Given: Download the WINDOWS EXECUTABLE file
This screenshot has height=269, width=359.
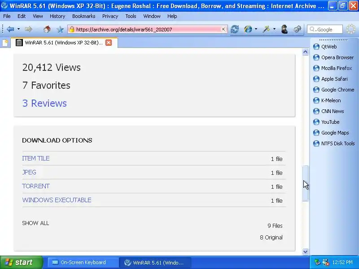Looking at the screenshot, I should click(x=57, y=200).
